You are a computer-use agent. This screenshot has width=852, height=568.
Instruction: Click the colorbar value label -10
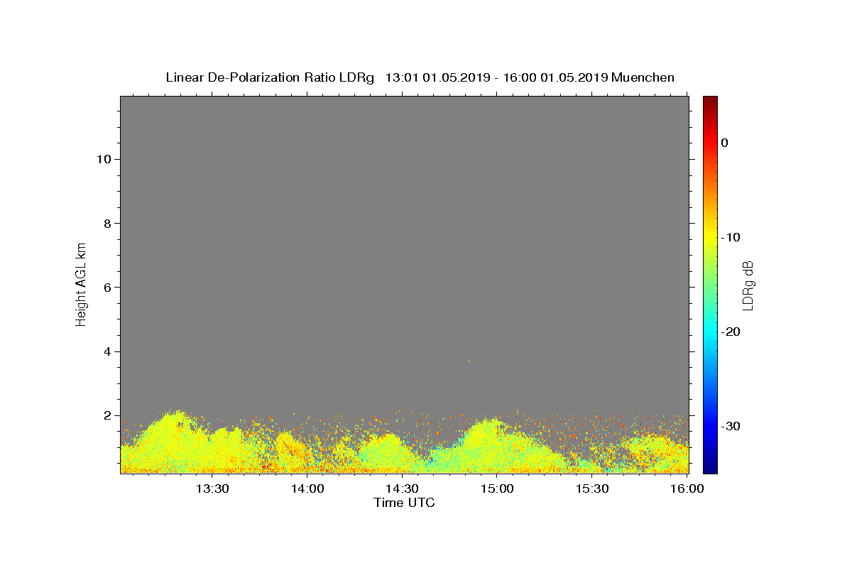731,237
